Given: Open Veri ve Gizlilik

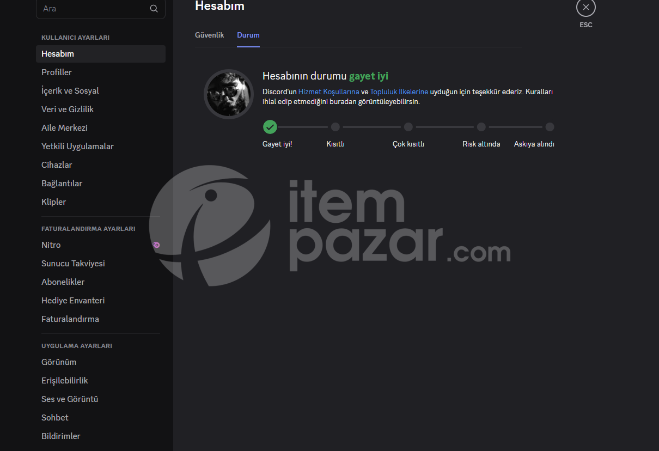Looking at the screenshot, I should click(101, 109).
